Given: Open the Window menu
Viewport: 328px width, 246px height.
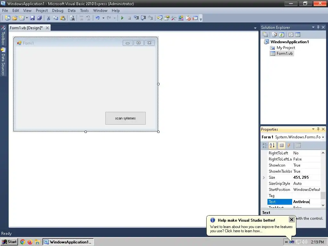Looking at the screenshot, I should pos(100,11).
